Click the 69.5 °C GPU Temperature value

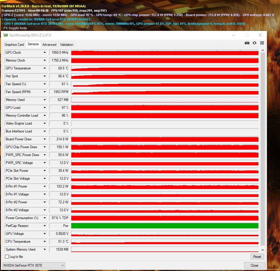60,68
